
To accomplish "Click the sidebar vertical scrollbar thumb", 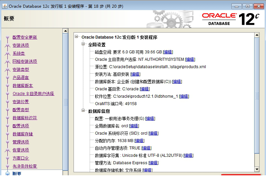I will click(65, 102).
